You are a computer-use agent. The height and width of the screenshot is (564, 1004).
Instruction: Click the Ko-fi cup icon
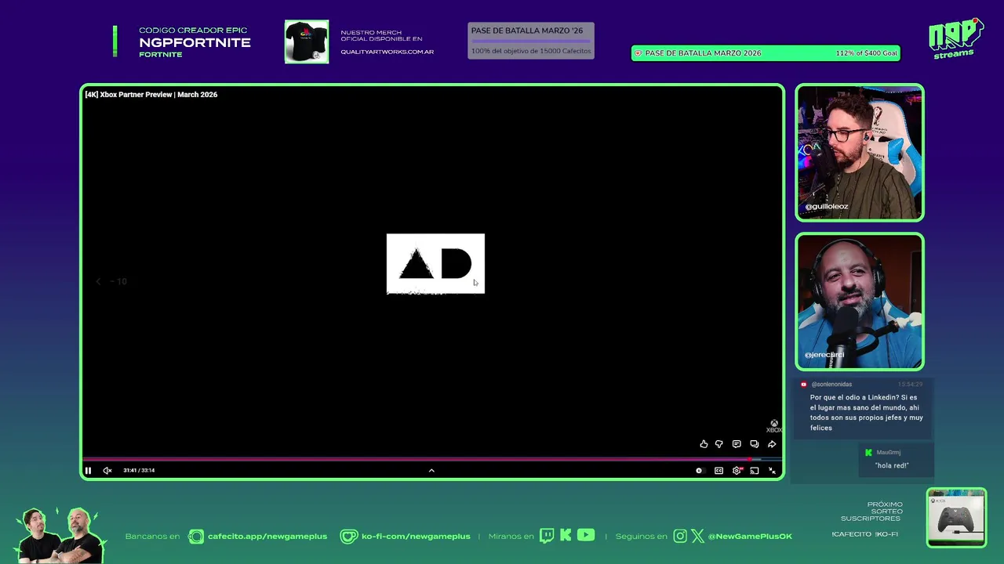[x=349, y=537]
